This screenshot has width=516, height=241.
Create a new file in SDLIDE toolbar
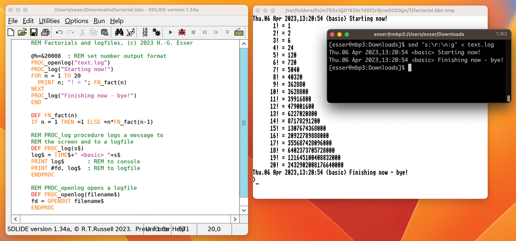(11, 32)
